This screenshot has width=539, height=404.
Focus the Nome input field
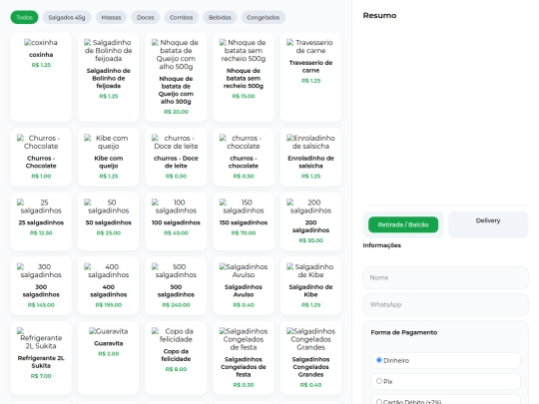pyautogui.click(x=445, y=277)
